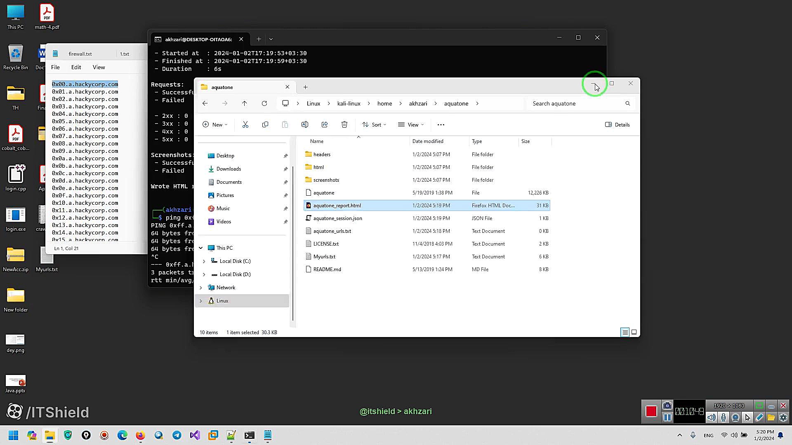Open Visual Studio from the taskbar
The height and width of the screenshot is (445, 792).
pos(195,435)
